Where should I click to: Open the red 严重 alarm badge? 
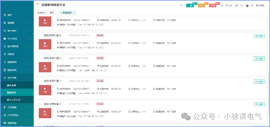(x=213, y=5)
